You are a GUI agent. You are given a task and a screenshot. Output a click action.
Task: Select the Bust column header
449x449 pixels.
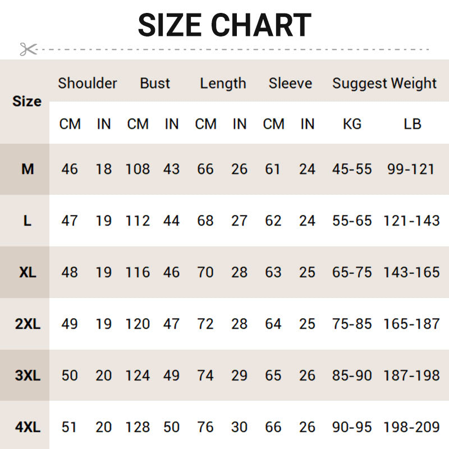click(155, 84)
